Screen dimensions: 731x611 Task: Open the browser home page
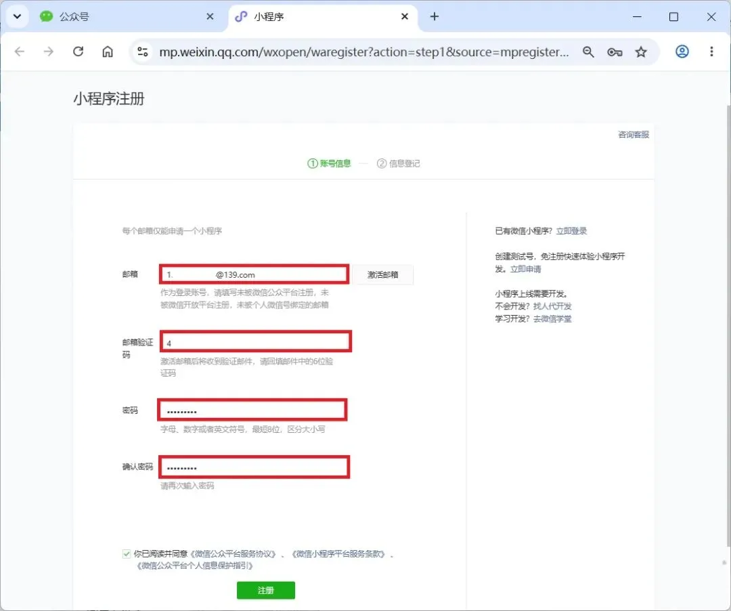[x=108, y=51]
